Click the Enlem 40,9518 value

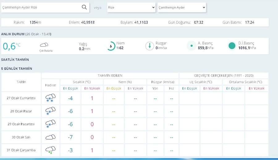click(88, 23)
